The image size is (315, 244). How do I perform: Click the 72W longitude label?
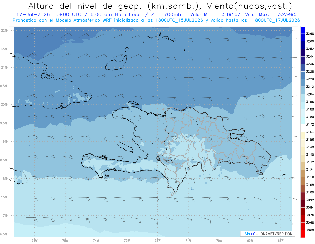click(x=157, y=240)
